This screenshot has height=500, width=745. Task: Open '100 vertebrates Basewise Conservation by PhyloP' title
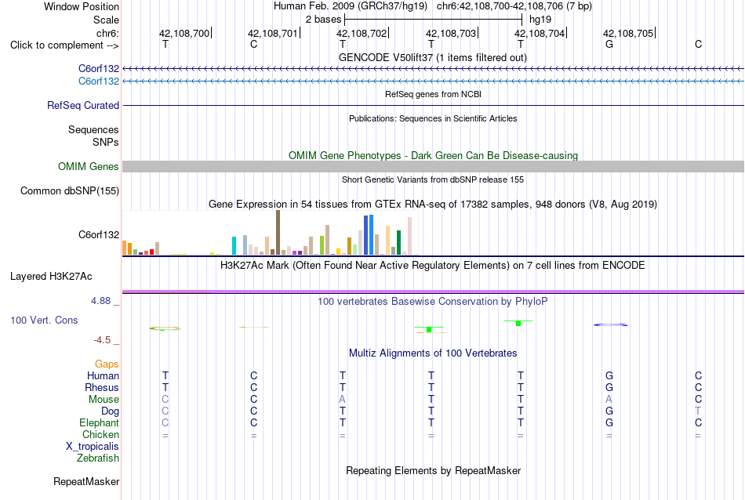pyautogui.click(x=433, y=301)
